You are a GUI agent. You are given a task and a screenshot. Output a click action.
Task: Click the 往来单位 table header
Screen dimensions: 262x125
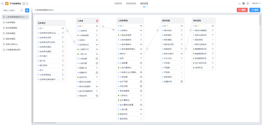coord(51,23)
